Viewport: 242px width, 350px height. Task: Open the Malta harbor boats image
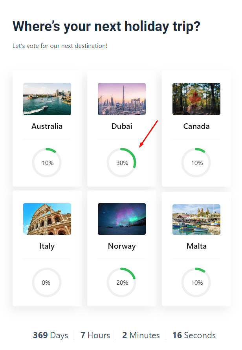(x=196, y=220)
